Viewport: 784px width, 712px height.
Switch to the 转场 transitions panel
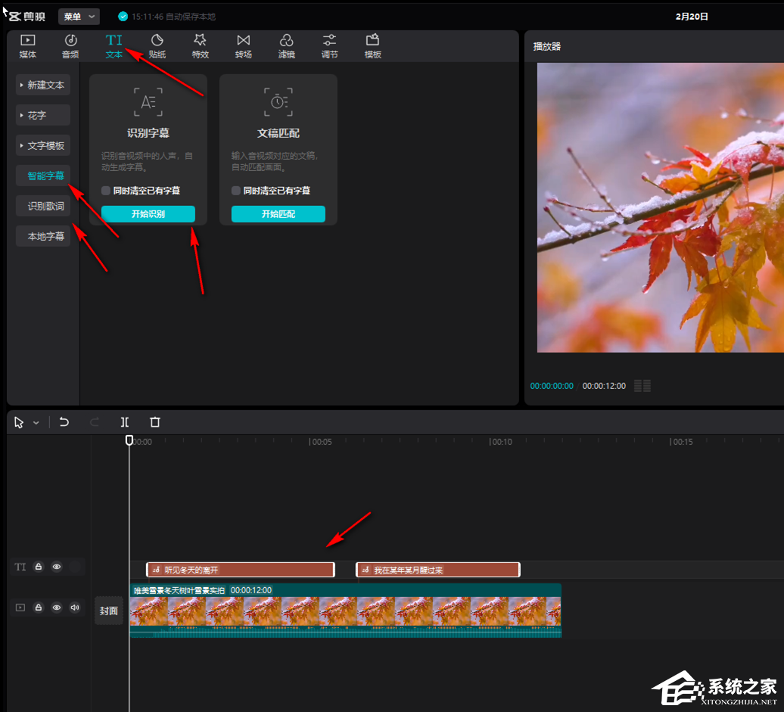pyautogui.click(x=243, y=46)
